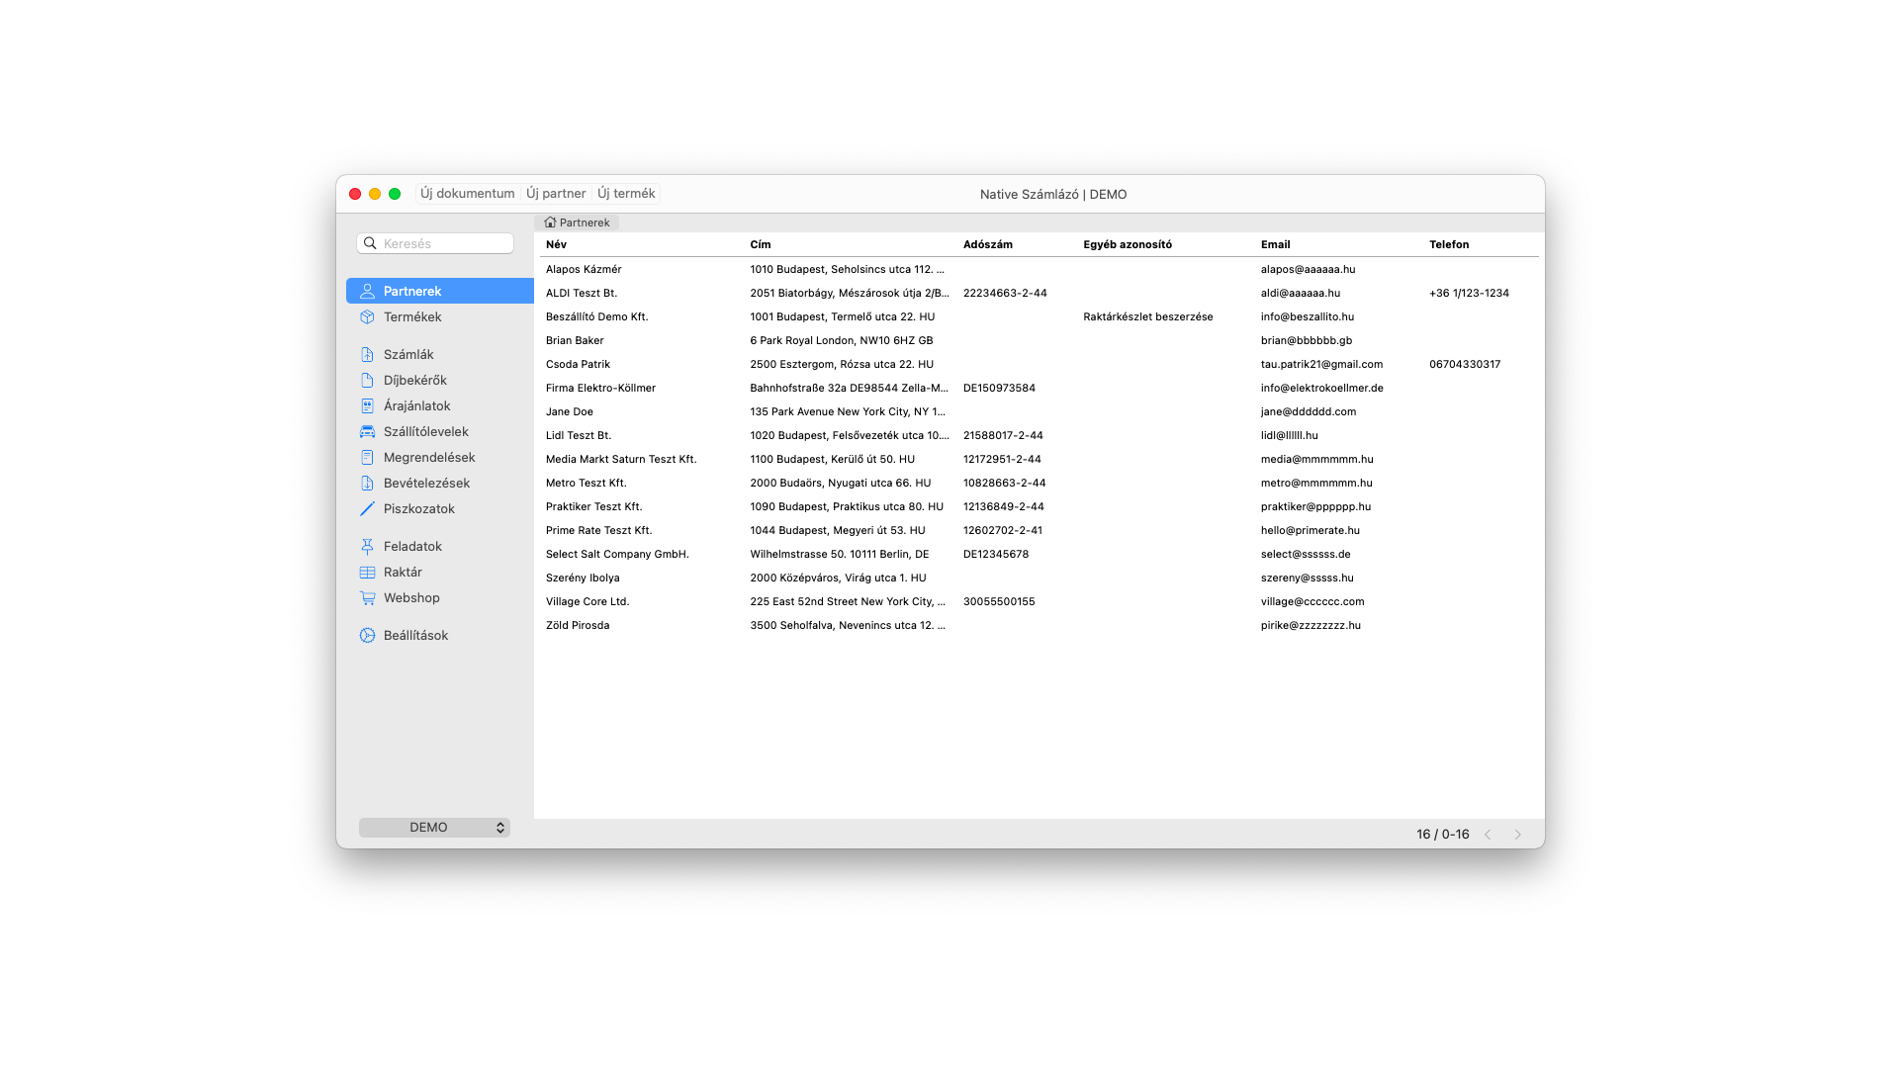The image size is (1899, 1068).
Task: Open the Bevételezések section
Action: tap(367, 483)
